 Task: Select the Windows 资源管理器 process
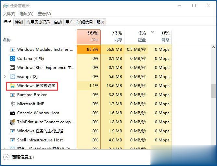(36, 86)
